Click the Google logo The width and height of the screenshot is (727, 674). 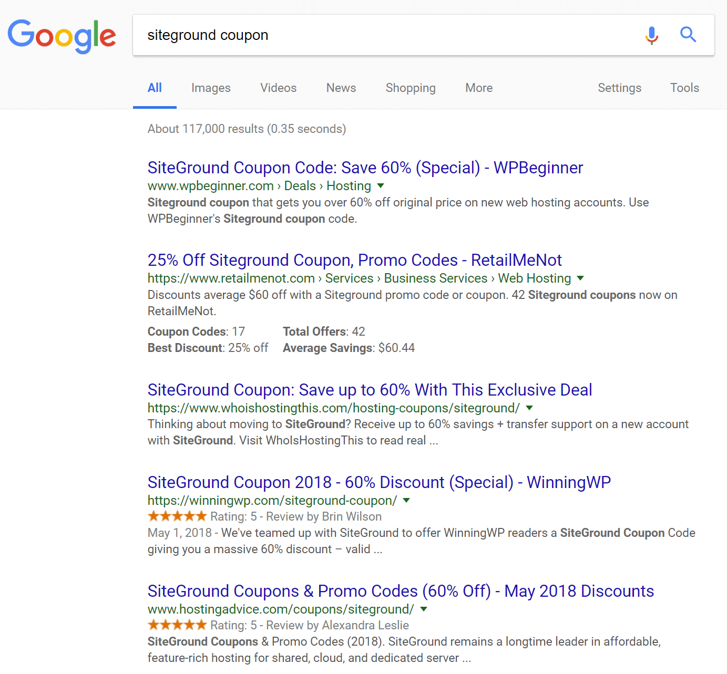62,36
